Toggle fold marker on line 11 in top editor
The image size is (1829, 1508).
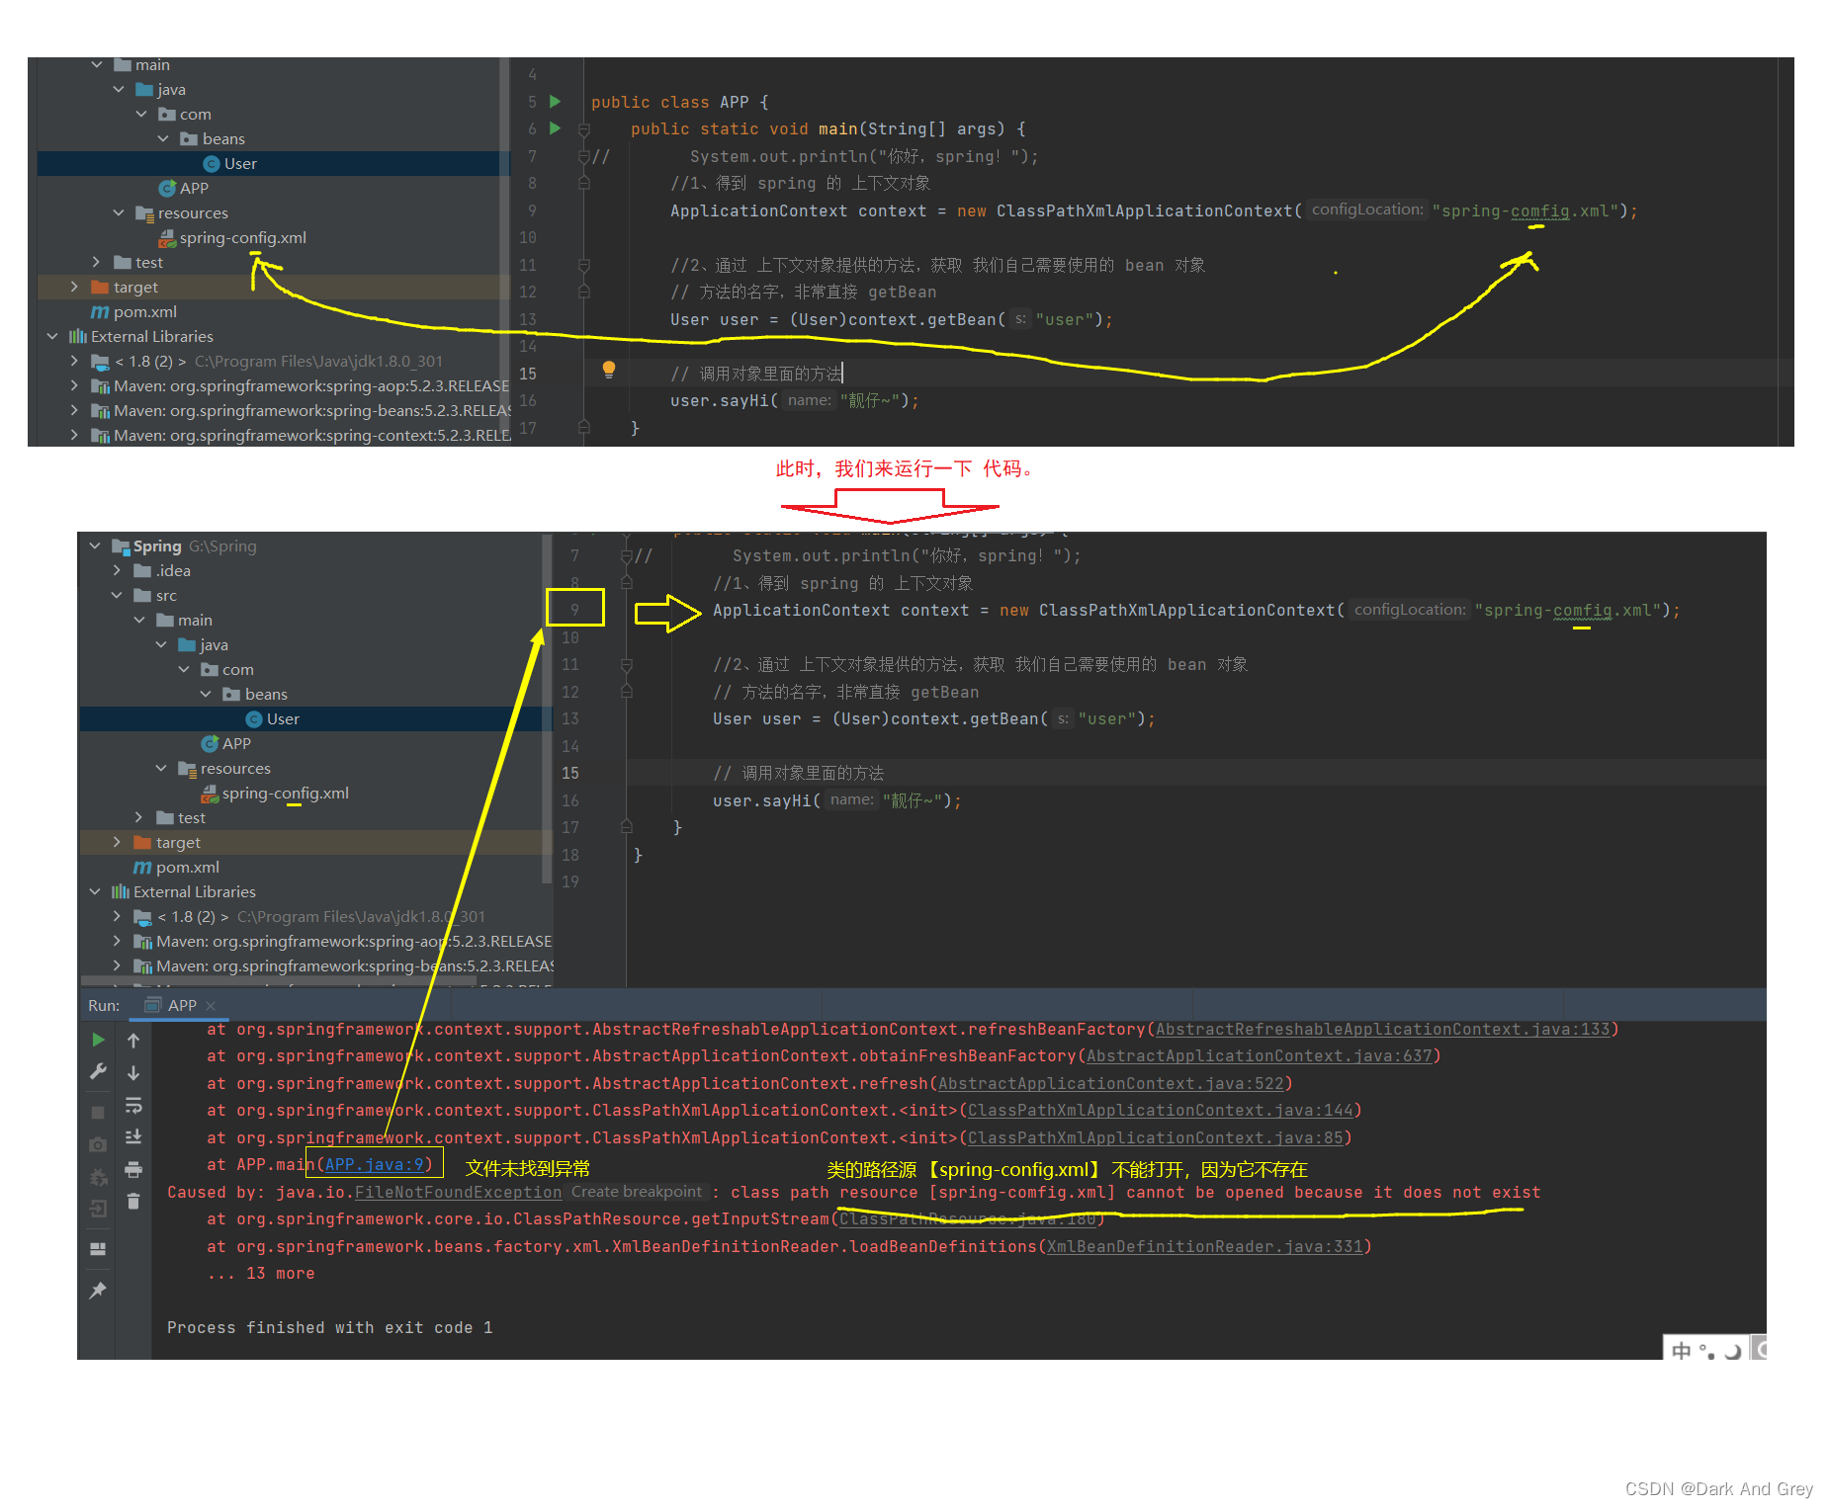[x=584, y=265]
